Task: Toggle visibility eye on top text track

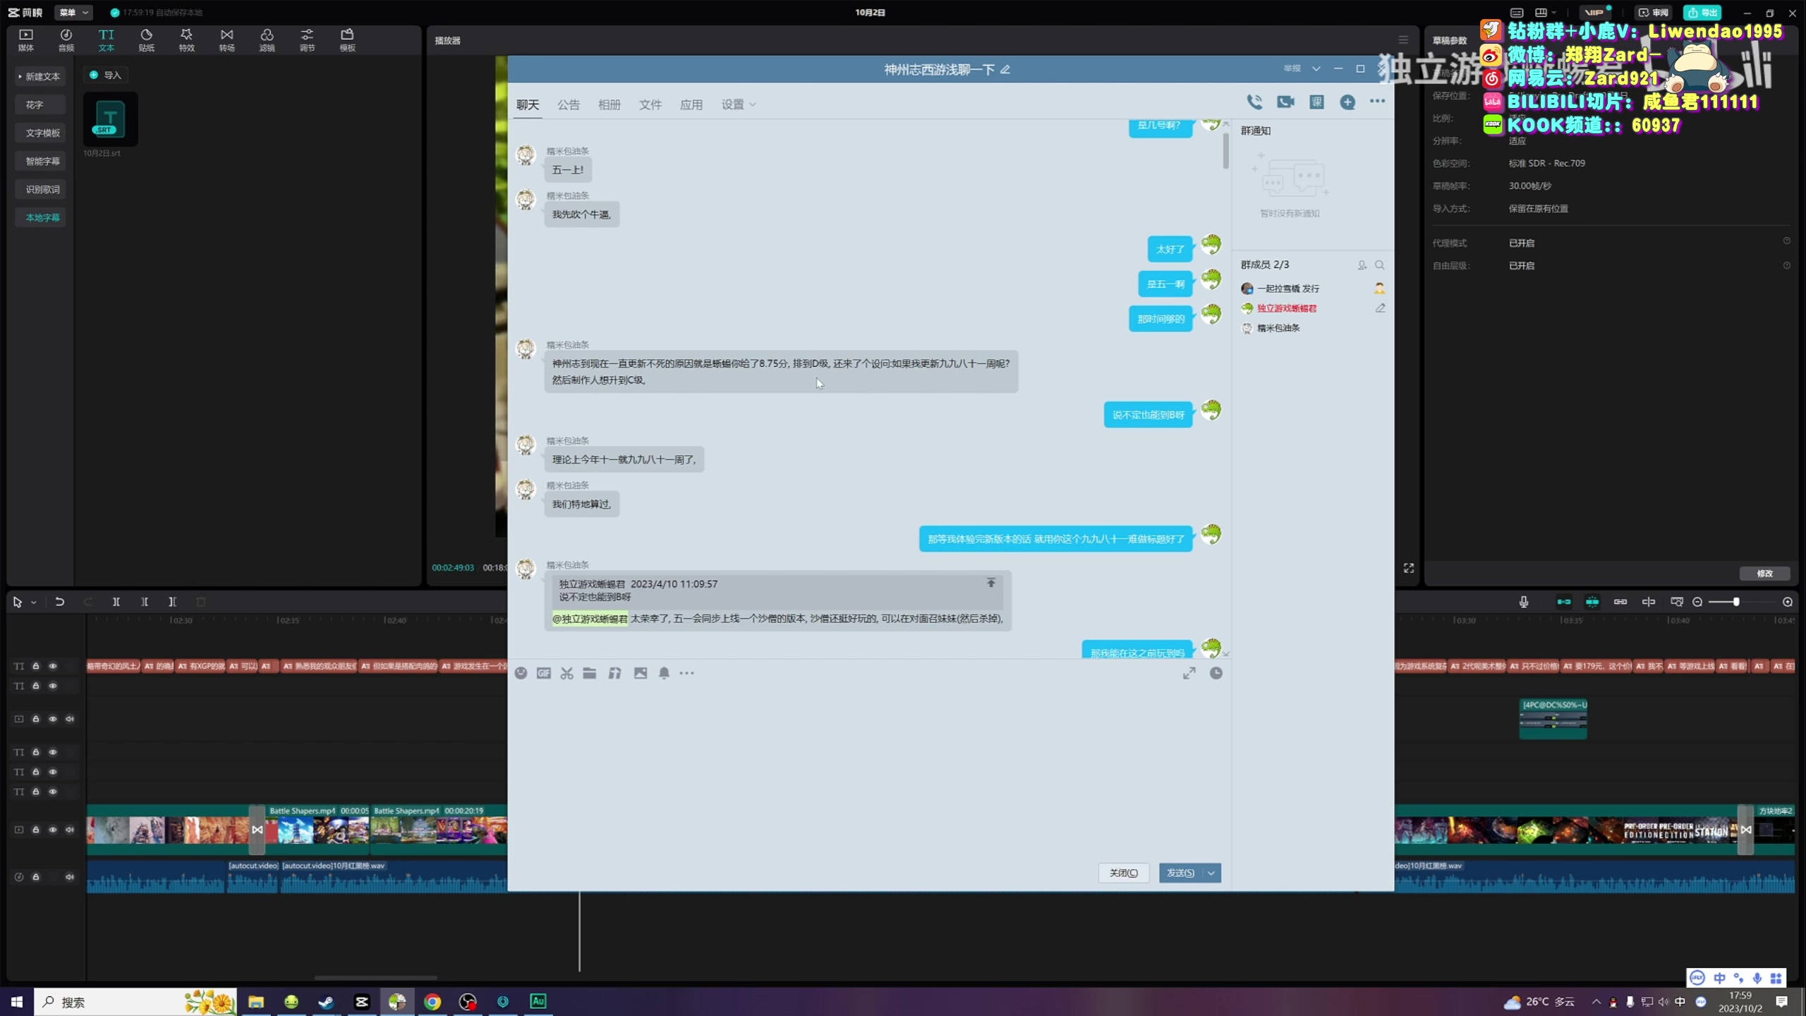Action: tap(53, 666)
